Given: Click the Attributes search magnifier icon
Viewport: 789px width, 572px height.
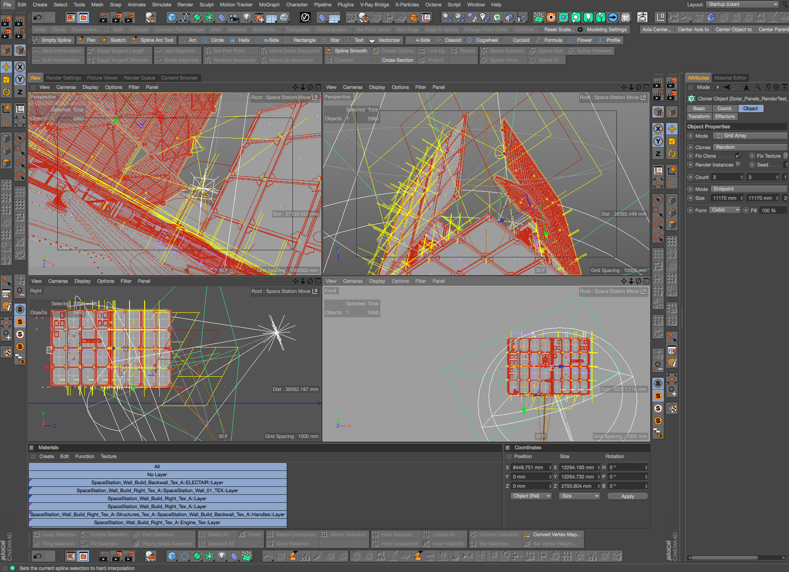Looking at the screenshot, I should tap(758, 87).
